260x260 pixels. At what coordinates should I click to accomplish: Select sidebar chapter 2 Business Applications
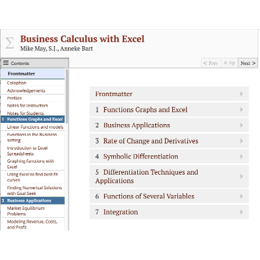click(32, 201)
